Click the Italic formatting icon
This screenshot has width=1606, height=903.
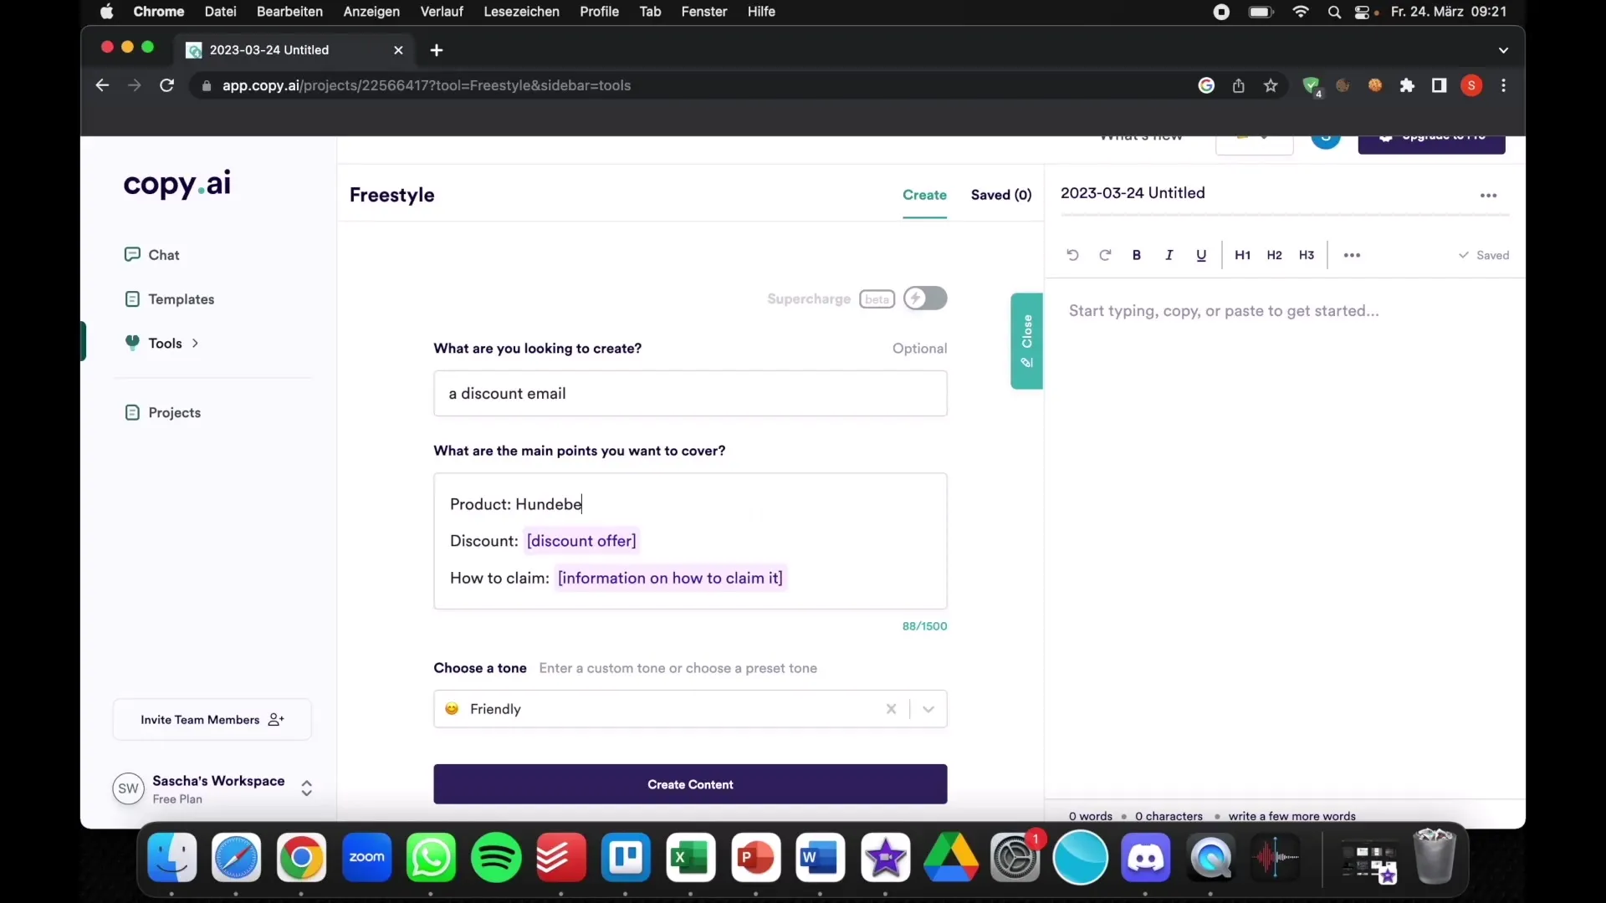tap(1168, 255)
